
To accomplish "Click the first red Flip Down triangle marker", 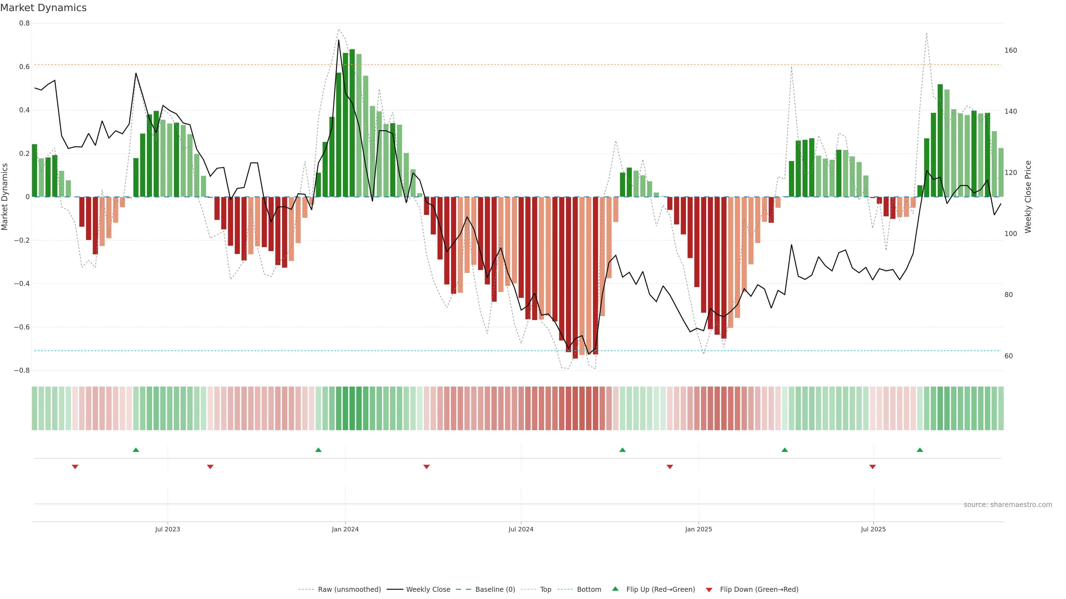I will pos(75,467).
